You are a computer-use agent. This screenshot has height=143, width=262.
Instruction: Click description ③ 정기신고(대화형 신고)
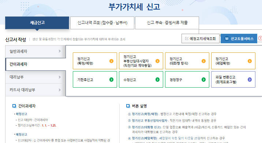[187, 129]
